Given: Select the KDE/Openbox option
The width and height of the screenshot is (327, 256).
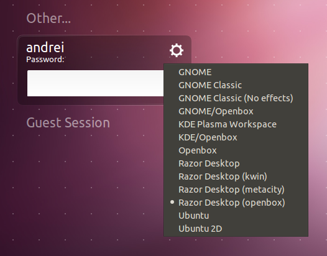Looking at the screenshot, I should (x=236, y=137).
